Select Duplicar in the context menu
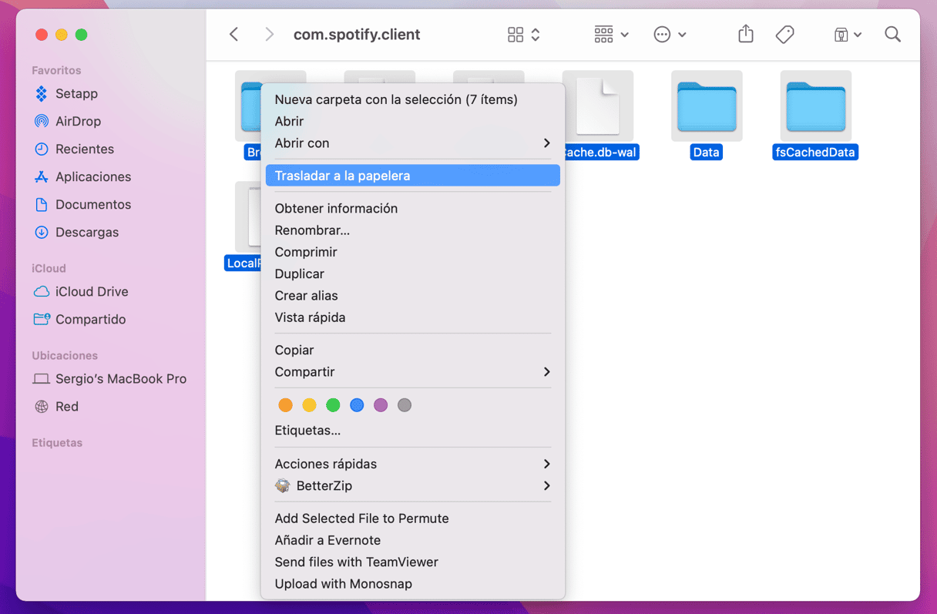This screenshot has width=937, height=614. tap(412, 273)
